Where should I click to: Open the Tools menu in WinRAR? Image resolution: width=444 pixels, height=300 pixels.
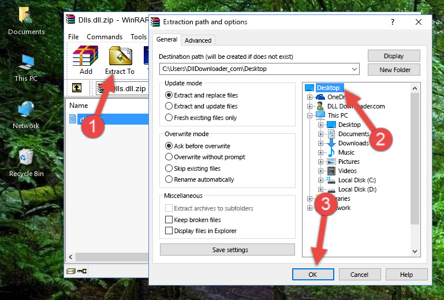pyautogui.click(x=139, y=37)
